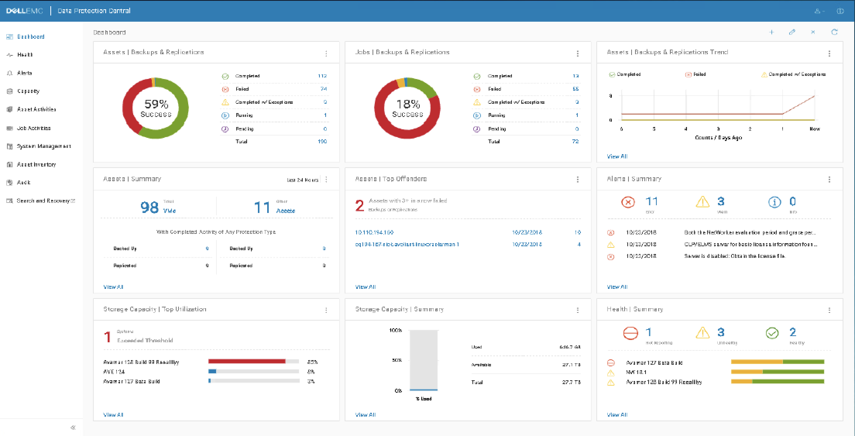855x436 pixels.
Task: Click the Avamar 127 Beta Build health bar
Action: [x=778, y=362]
